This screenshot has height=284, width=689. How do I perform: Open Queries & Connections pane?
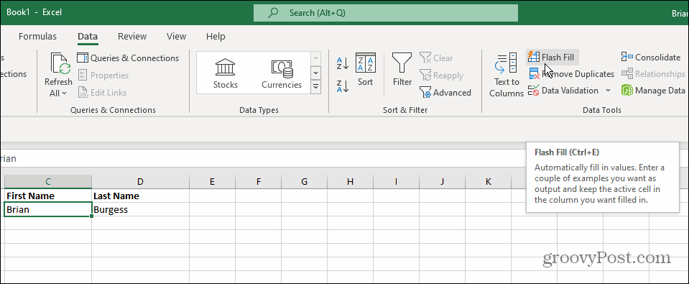coord(128,58)
